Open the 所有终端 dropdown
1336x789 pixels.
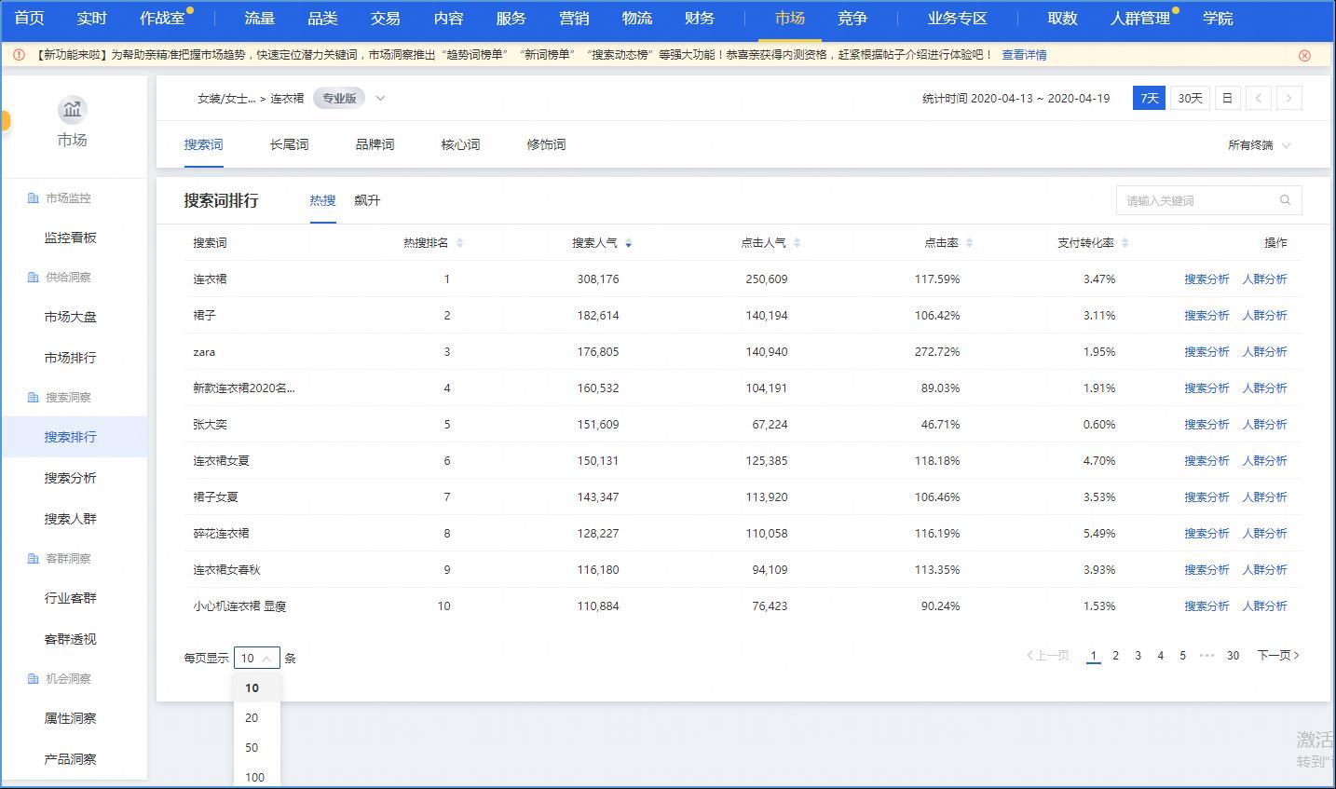pyautogui.click(x=1259, y=145)
